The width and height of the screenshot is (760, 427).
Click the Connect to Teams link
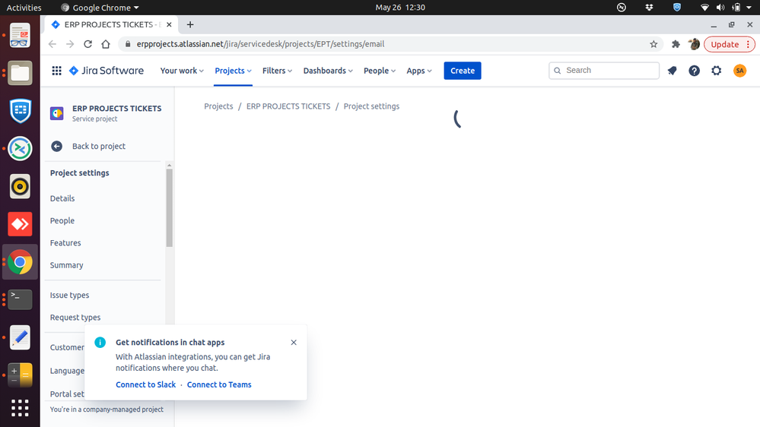pyautogui.click(x=219, y=384)
